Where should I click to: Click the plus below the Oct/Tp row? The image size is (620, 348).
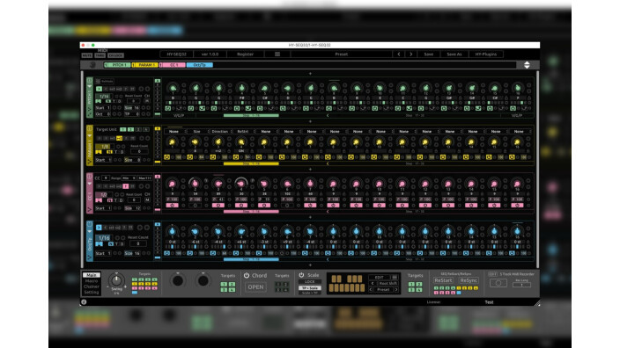click(x=310, y=265)
